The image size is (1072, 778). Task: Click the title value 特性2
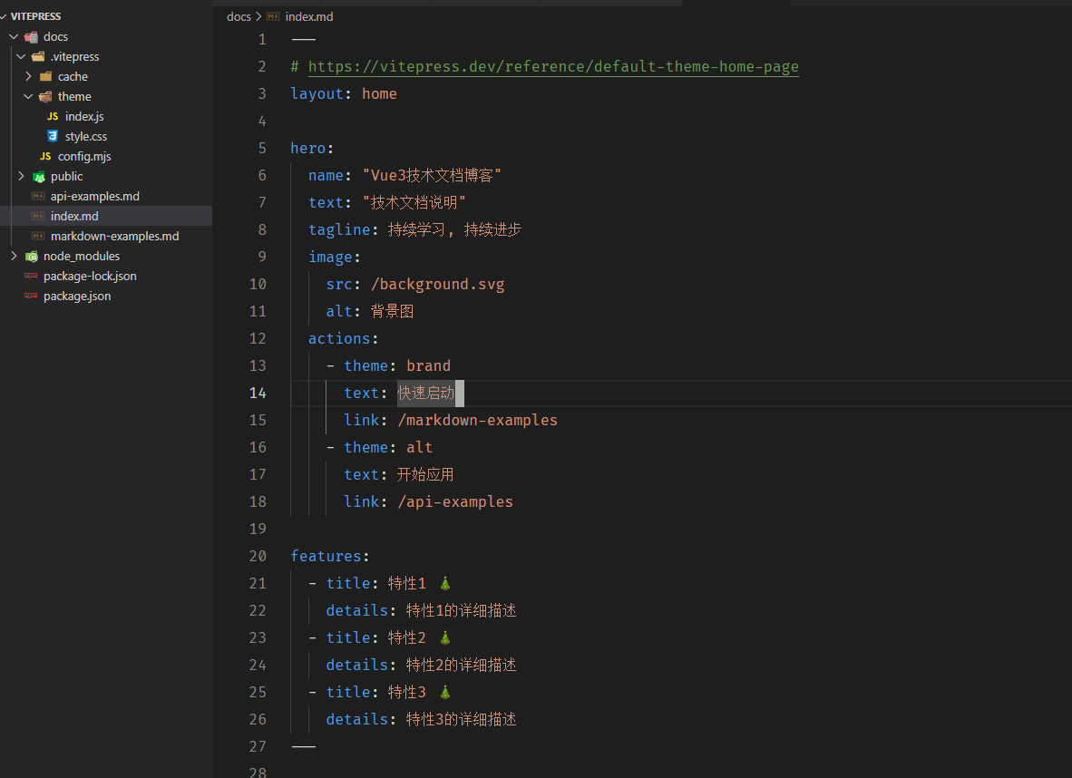(x=407, y=637)
